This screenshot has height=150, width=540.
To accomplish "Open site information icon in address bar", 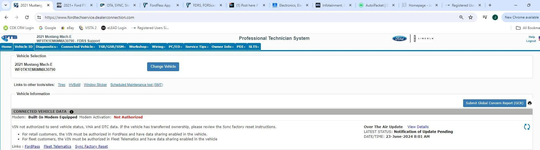I will coord(39,17).
